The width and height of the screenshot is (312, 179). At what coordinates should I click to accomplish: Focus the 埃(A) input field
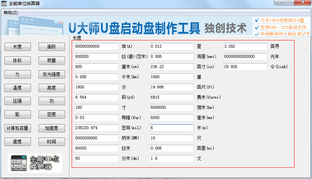point(96,47)
